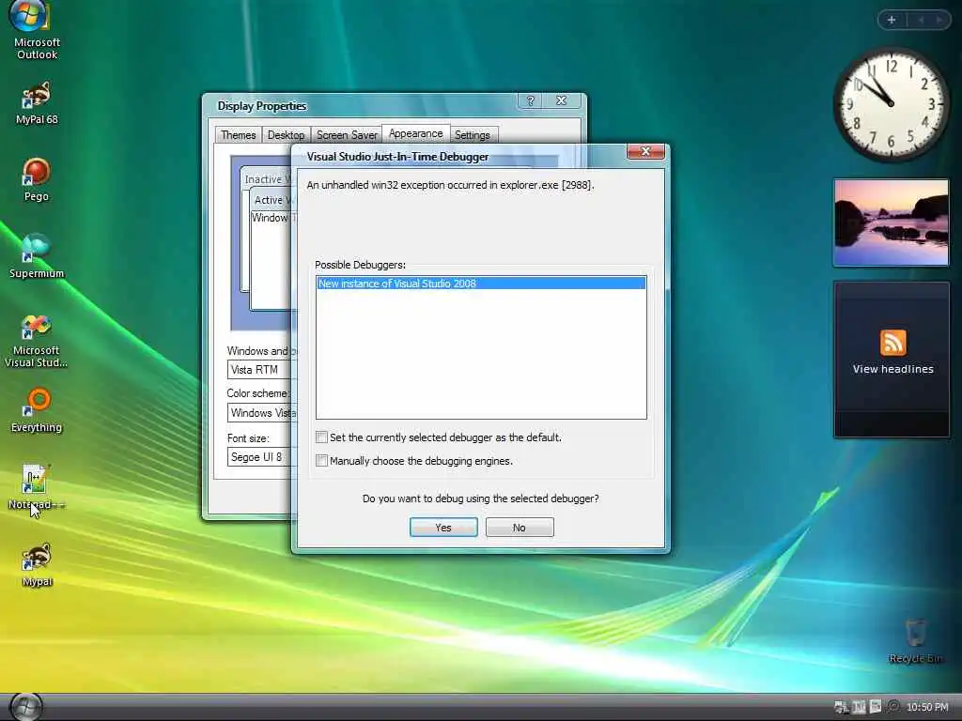Click the 'View headlines' text in feed gadget
The image size is (962, 721).
(x=892, y=369)
